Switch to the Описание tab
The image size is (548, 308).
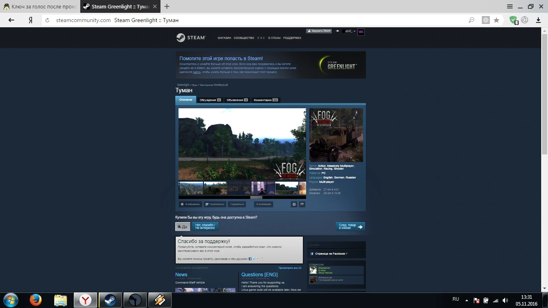(x=186, y=100)
